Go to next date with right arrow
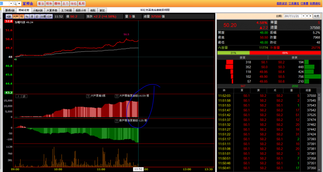The width and height of the screenshot is (323, 172). coord(310,16)
